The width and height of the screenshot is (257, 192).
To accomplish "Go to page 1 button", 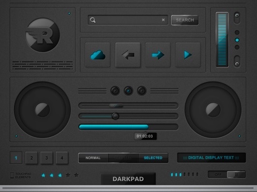I will point(16,158).
